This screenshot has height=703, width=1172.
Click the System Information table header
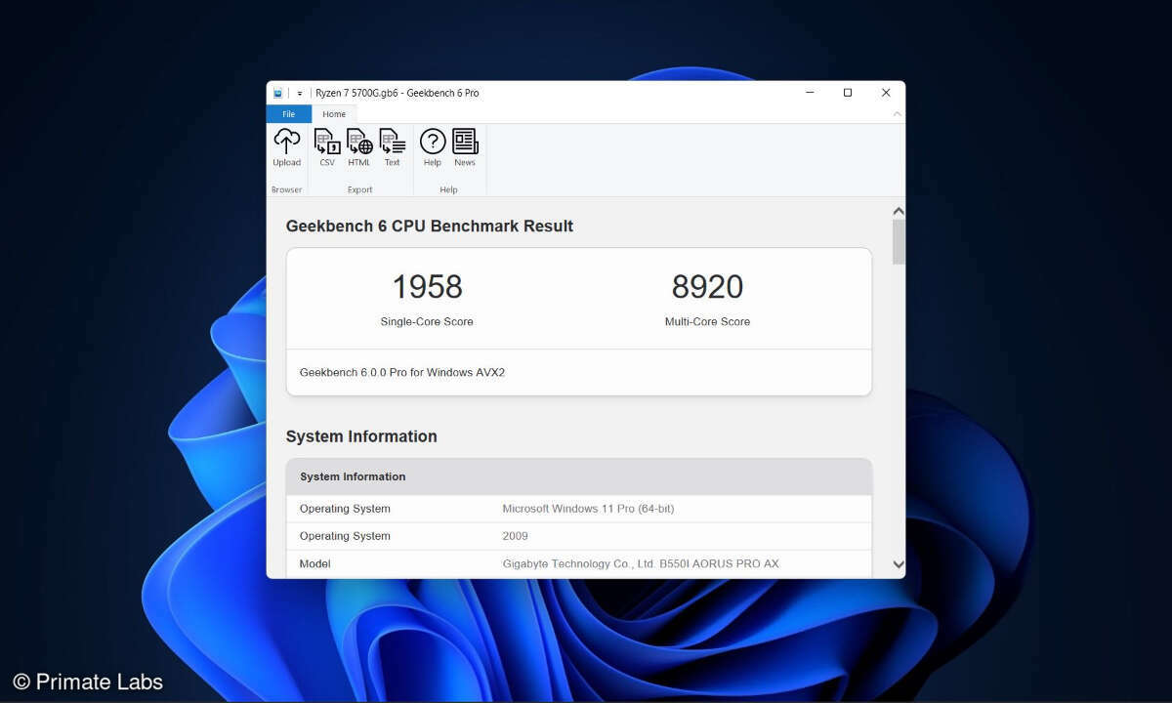(579, 476)
